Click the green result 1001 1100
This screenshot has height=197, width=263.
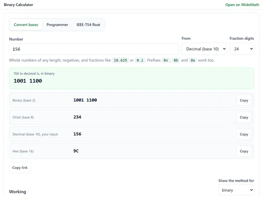point(28,81)
